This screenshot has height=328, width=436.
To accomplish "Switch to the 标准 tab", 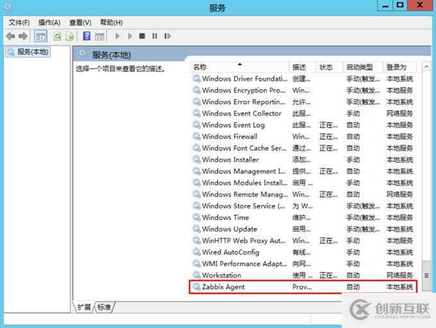I will 105,307.
